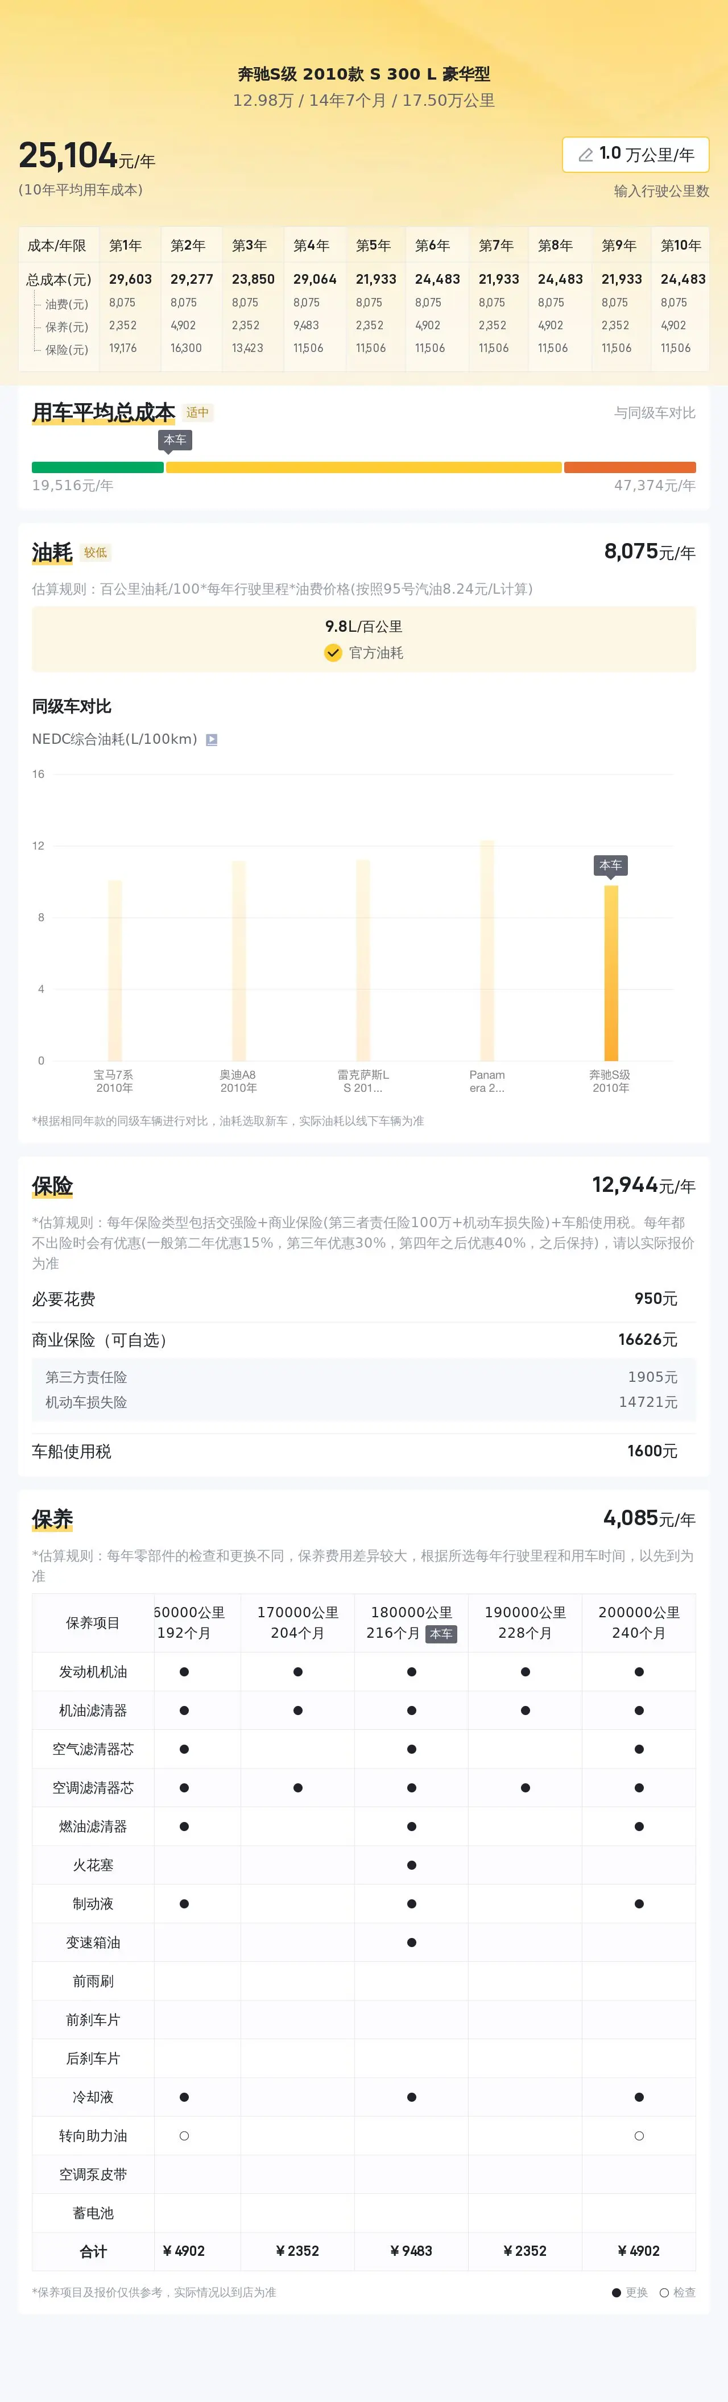
Task: Click the 火花塞 dot under 180000公里
Action: coord(411,1865)
